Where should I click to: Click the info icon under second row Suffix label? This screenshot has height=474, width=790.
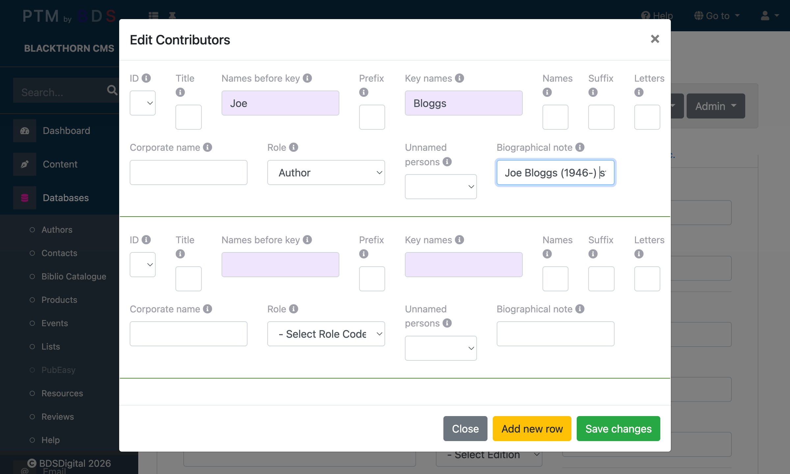(593, 254)
